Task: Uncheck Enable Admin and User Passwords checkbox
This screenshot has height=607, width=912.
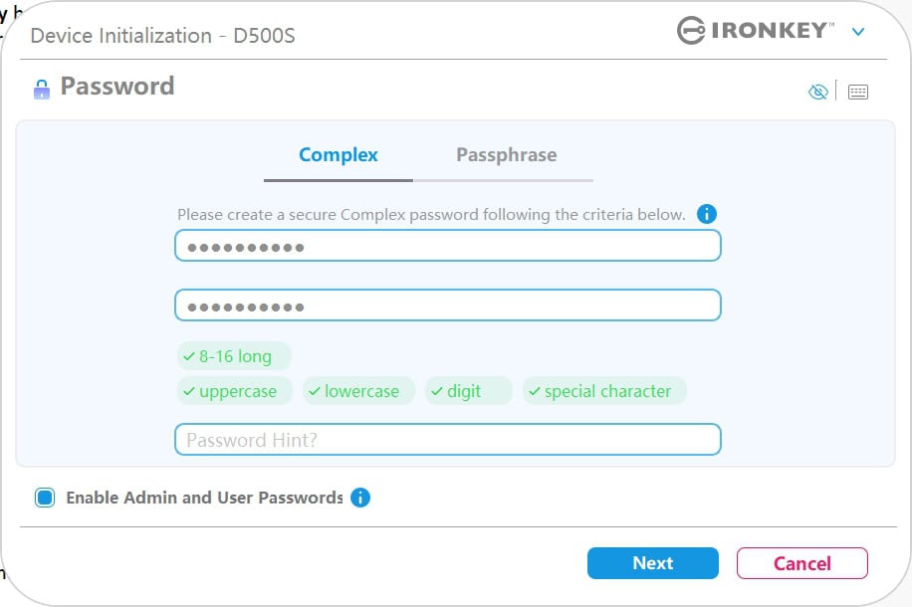Action: pos(45,498)
